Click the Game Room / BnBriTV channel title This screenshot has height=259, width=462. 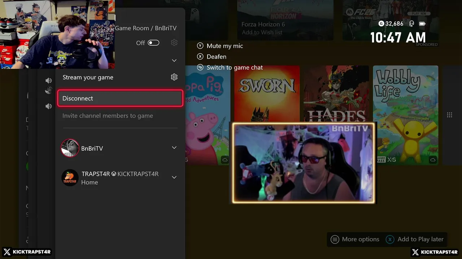click(x=146, y=28)
